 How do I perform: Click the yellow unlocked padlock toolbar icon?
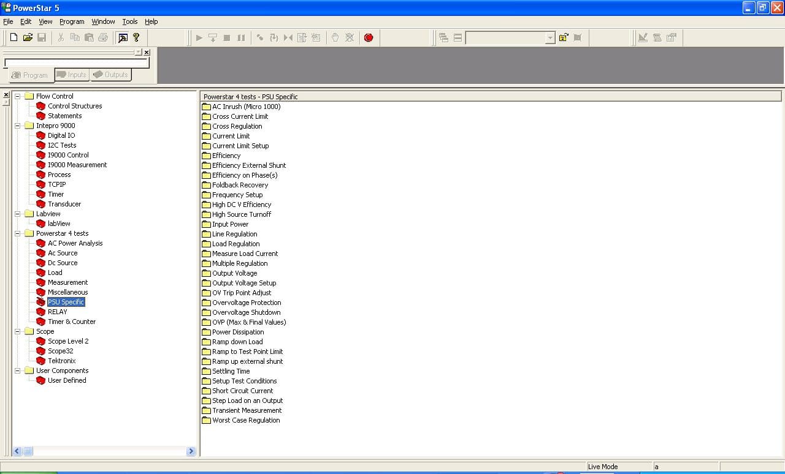[564, 37]
